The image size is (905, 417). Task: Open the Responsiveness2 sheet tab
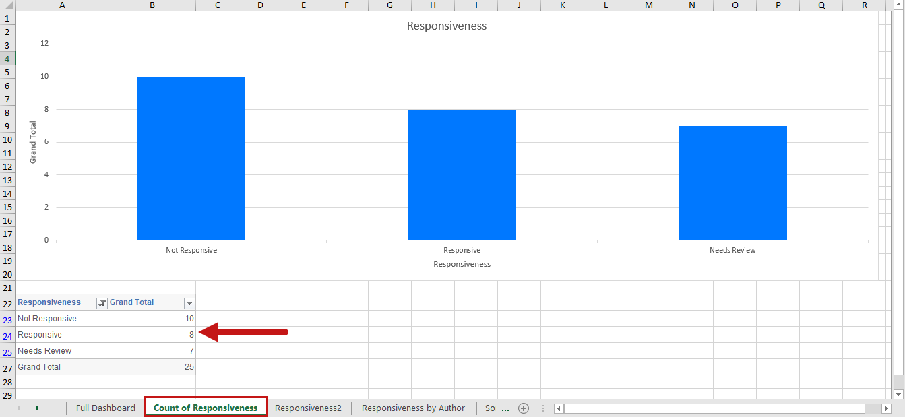tap(308, 408)
